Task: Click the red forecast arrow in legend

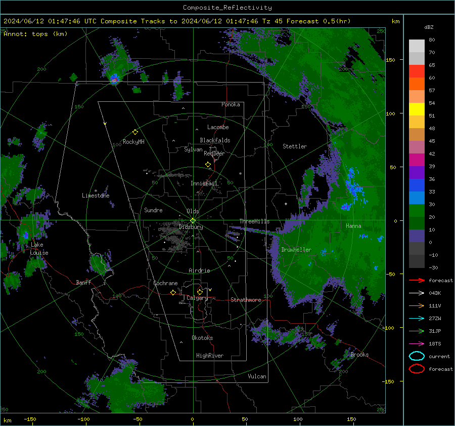Action: click(x=417, y=280)
